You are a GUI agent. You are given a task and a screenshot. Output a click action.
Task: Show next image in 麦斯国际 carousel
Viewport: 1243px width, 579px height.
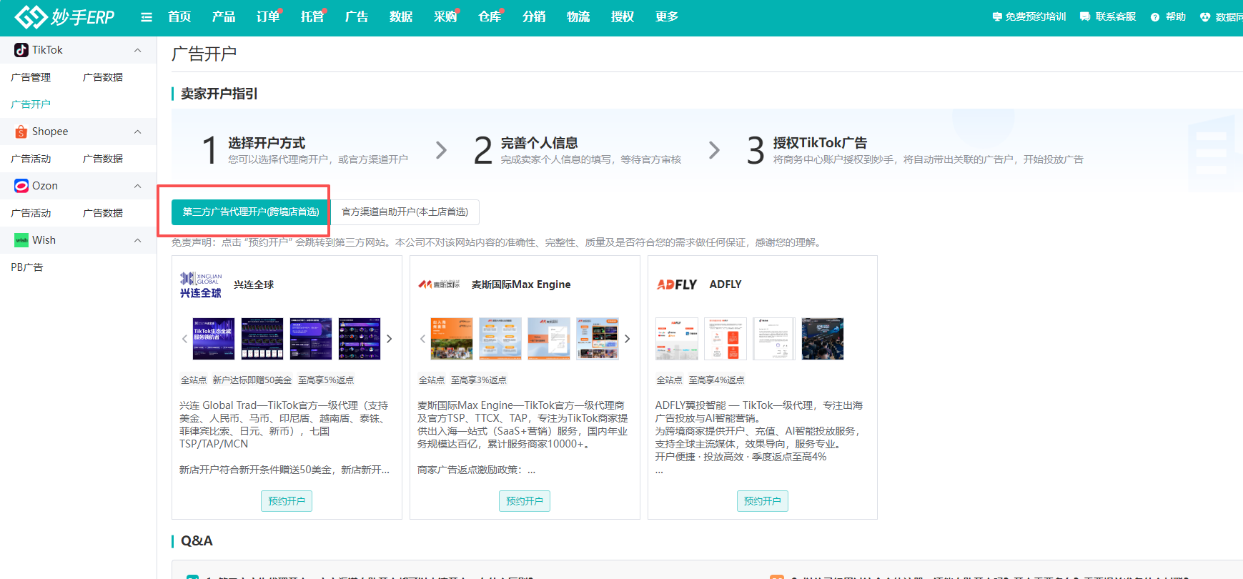click(628, 339)
